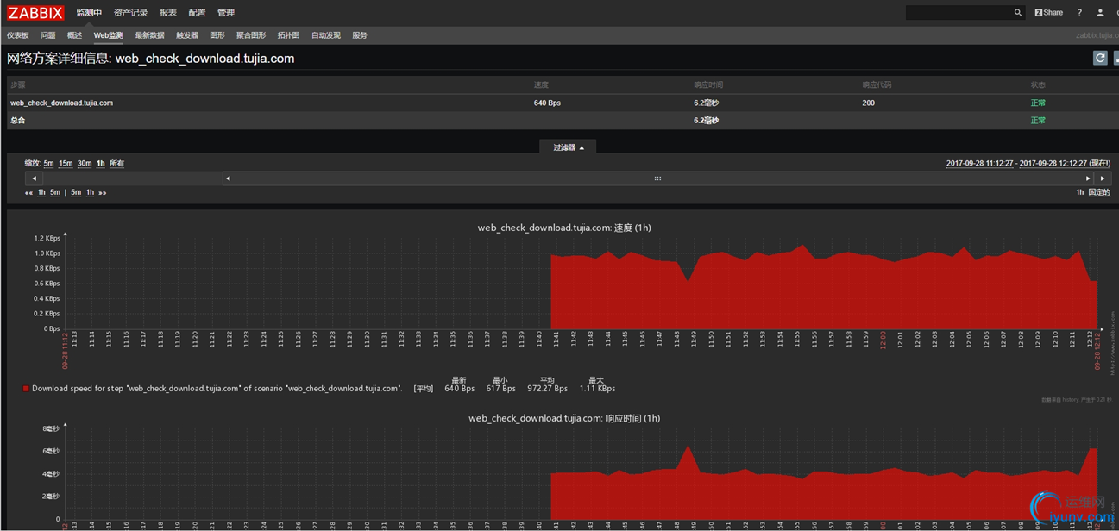Click the 正常 status in the 总合 row
1119x531 pixels.
pyautogui.click(x=1038, y=120)
